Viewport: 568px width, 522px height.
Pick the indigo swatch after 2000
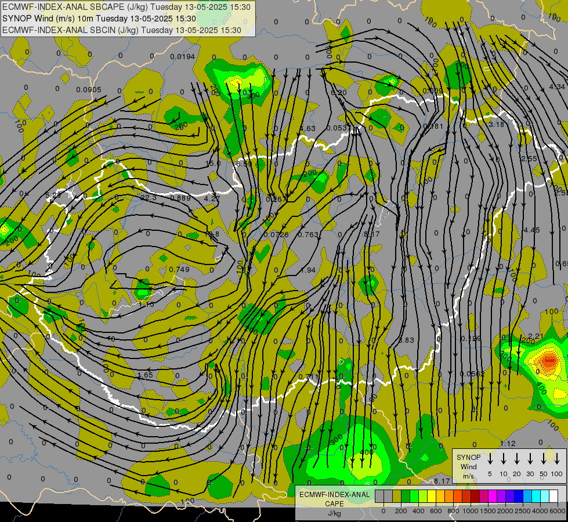click(509, 496)
